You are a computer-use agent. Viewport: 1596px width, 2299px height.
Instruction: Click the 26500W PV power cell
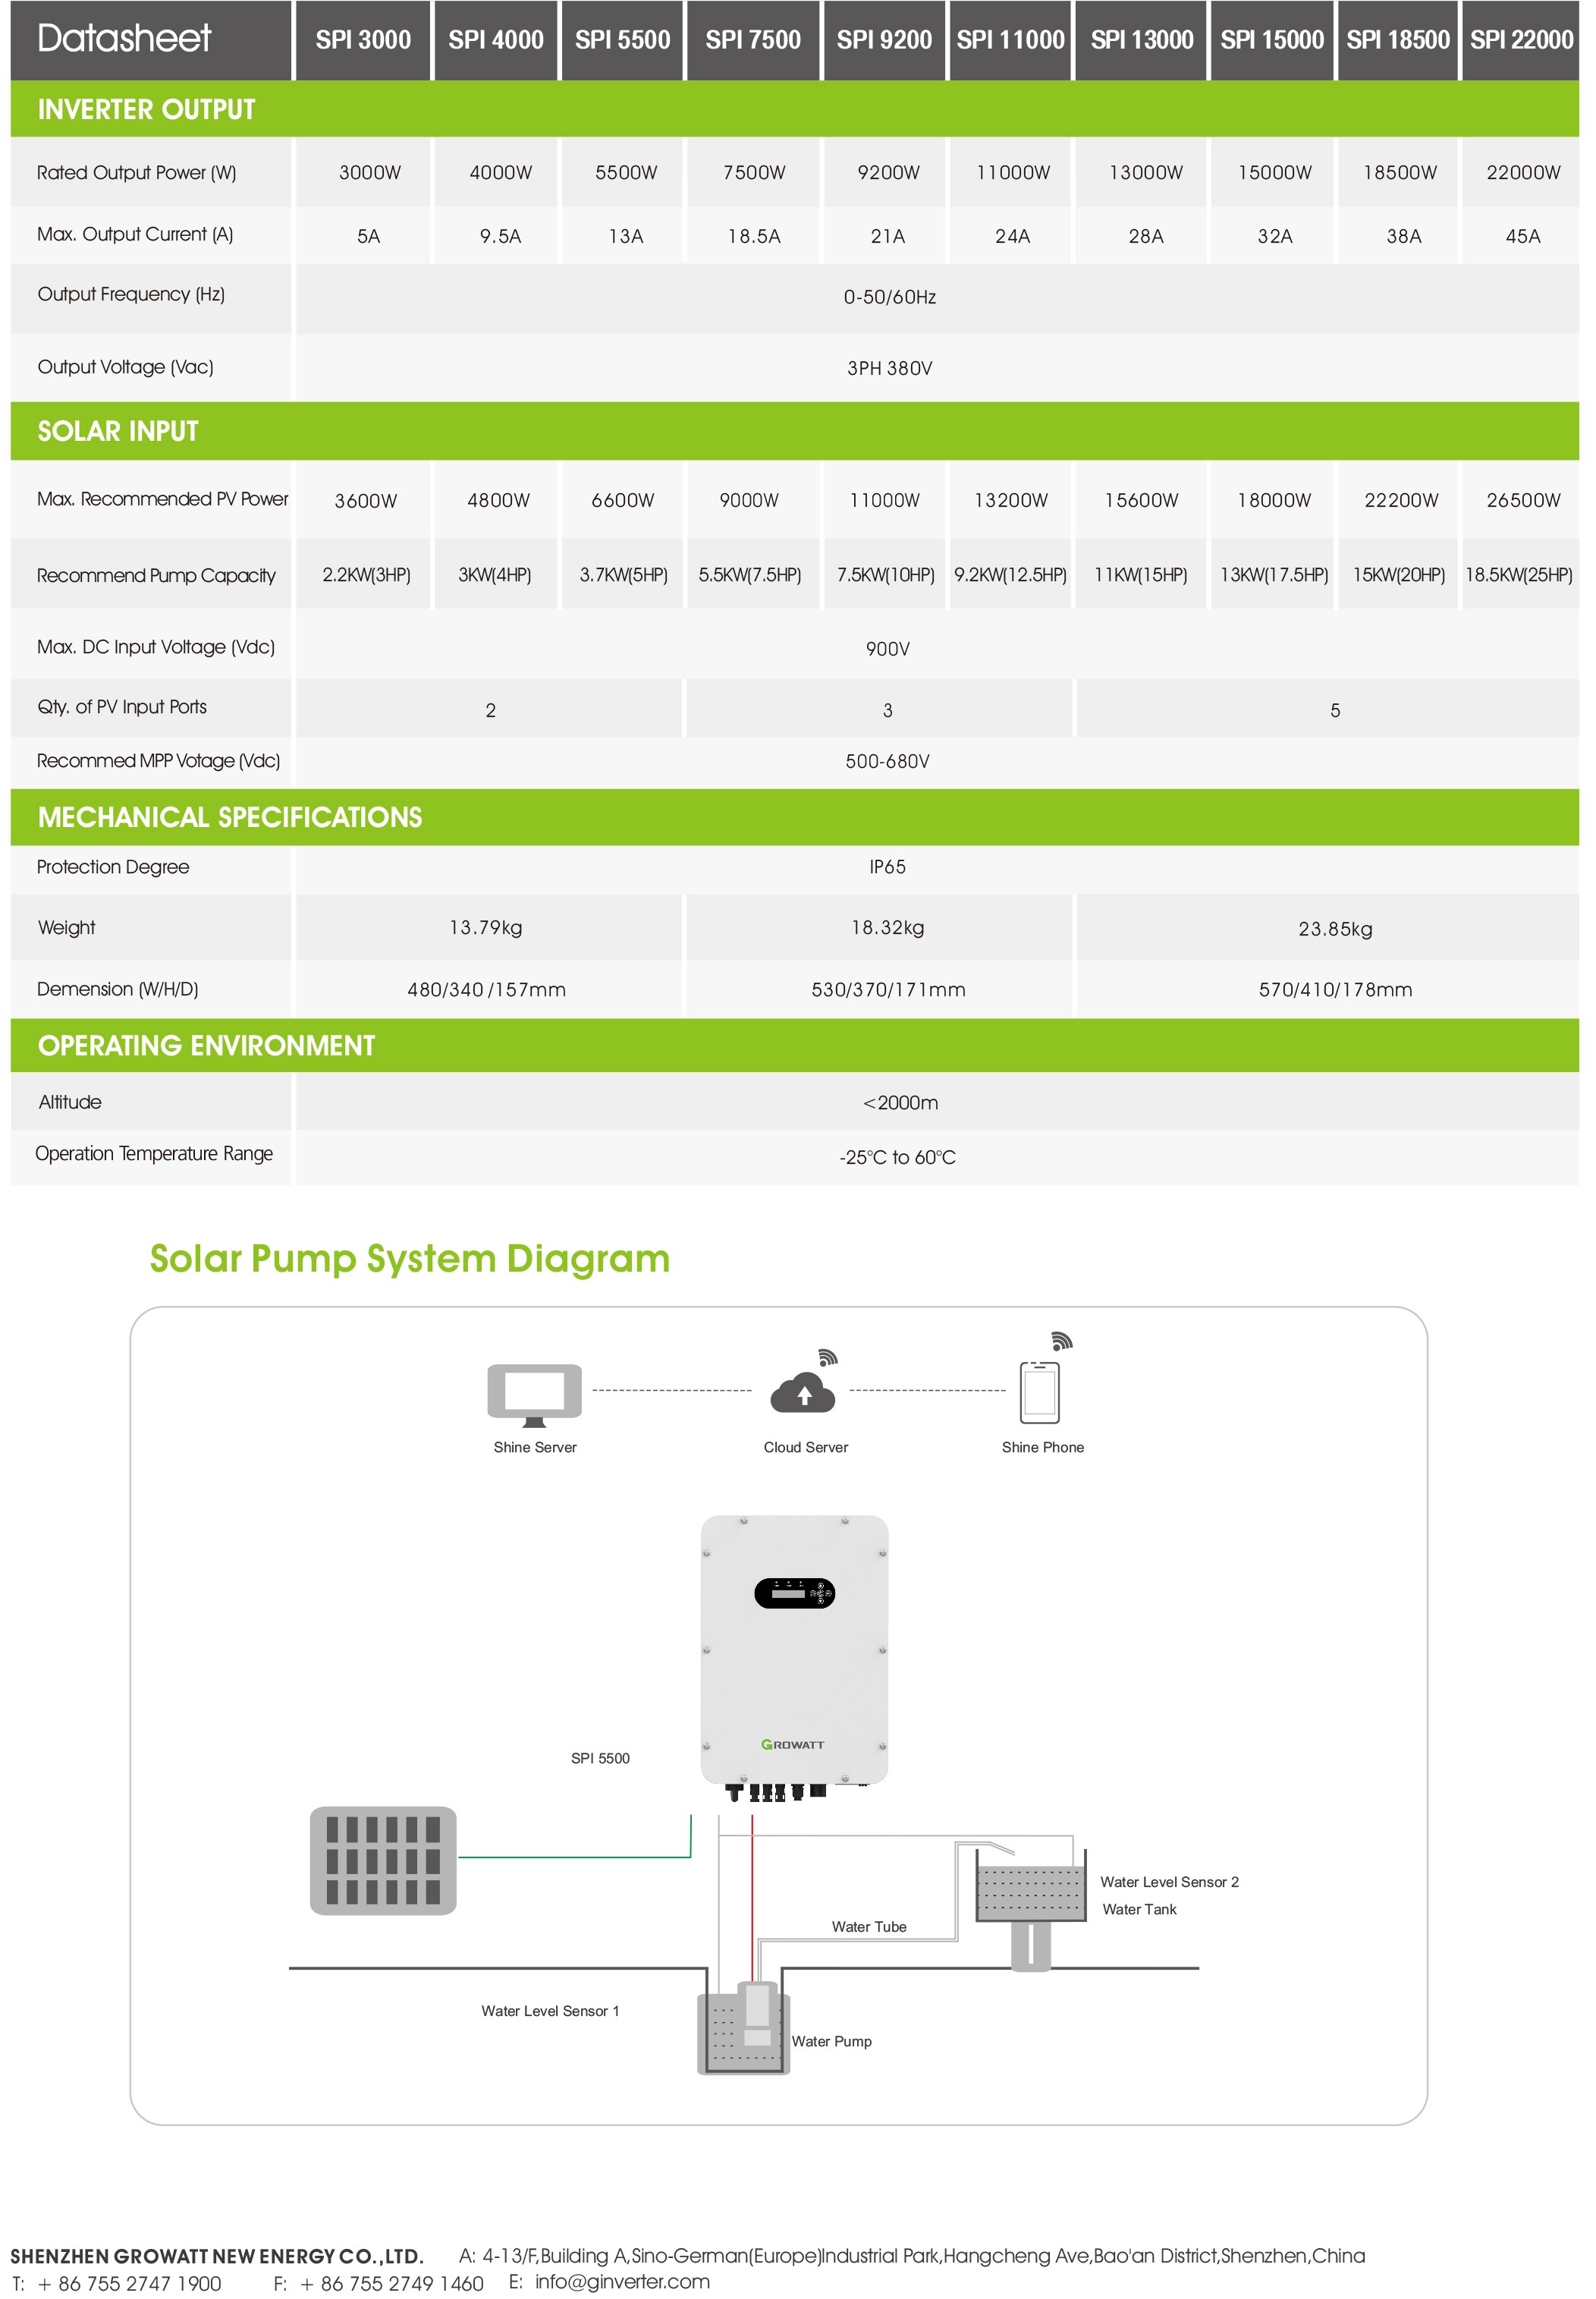click(x=1522, y=500)
